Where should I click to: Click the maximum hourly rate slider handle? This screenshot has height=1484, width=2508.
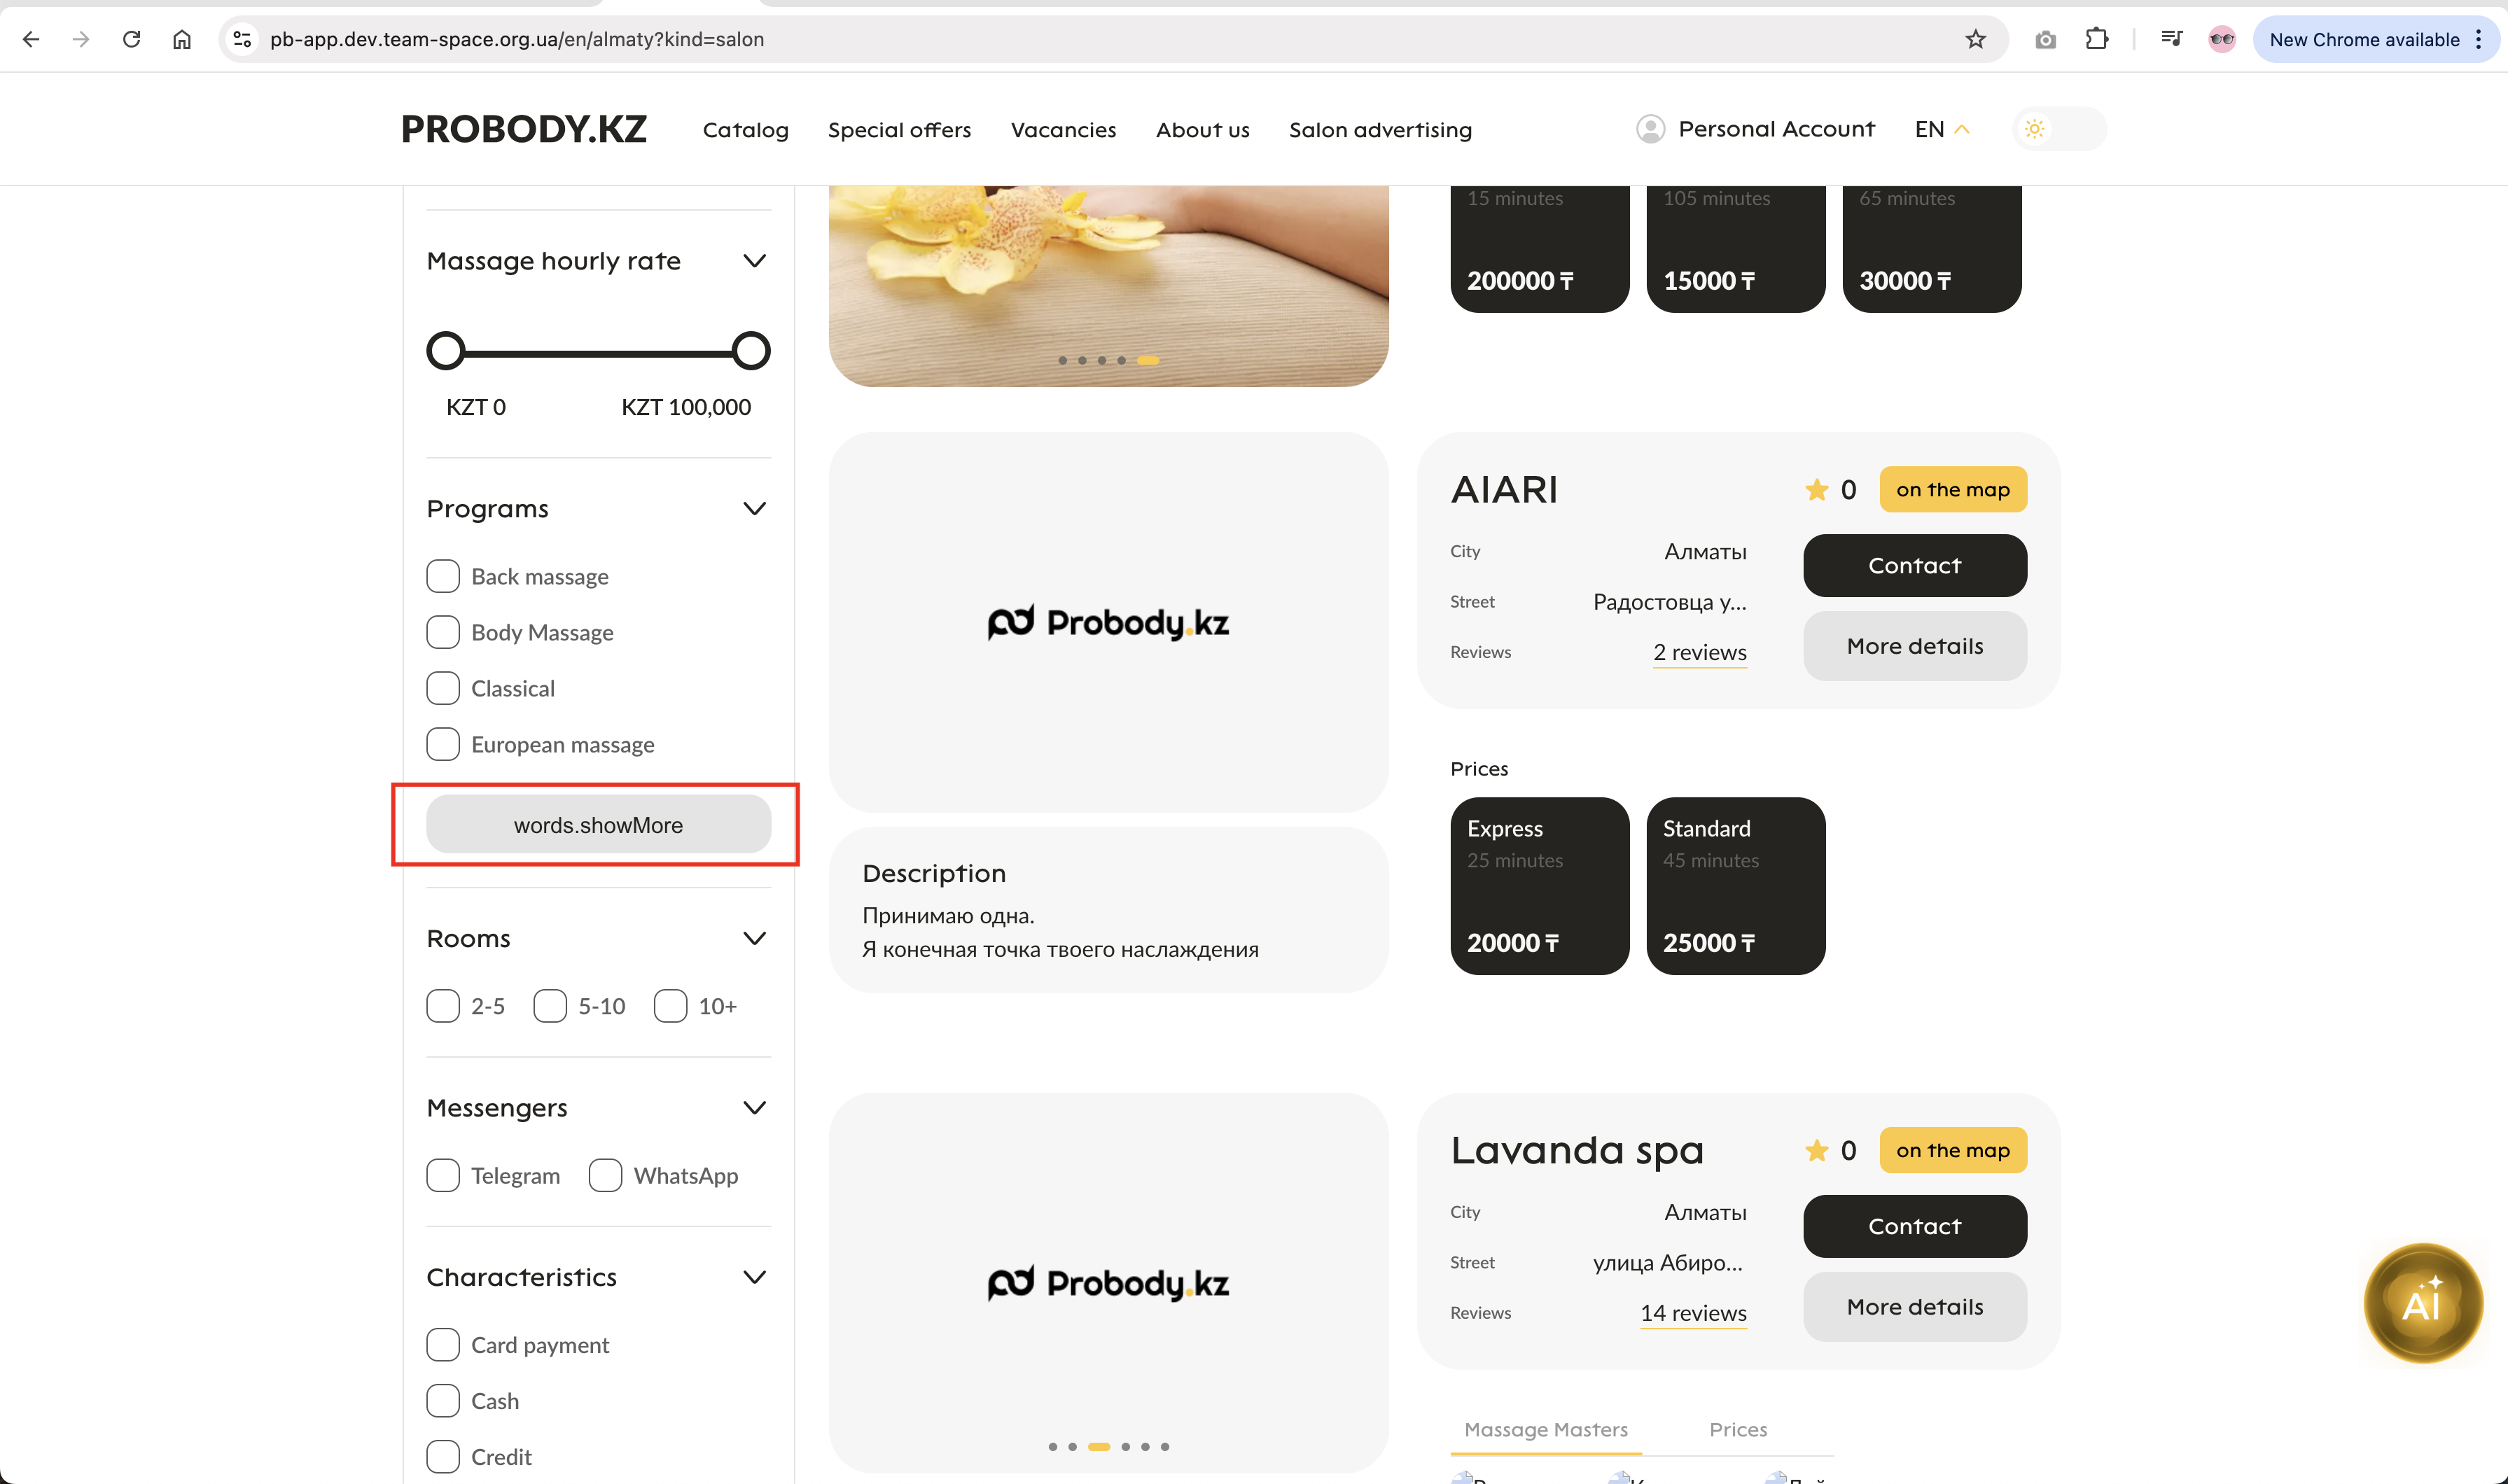(x=750, y=351)
